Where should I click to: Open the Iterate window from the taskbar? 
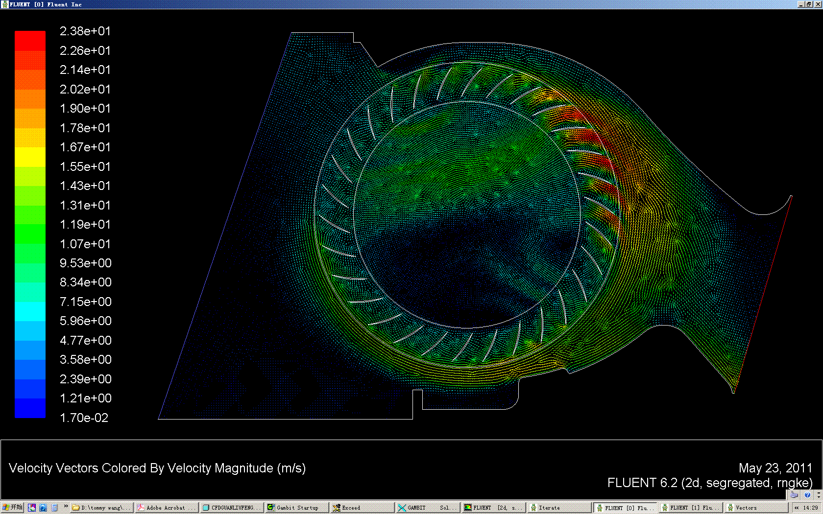558,508
